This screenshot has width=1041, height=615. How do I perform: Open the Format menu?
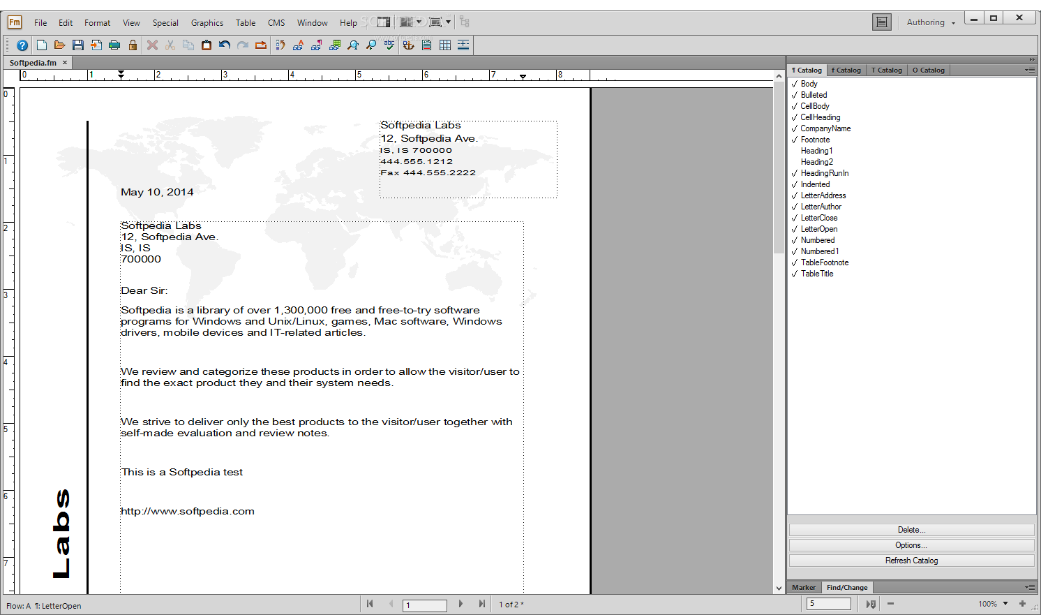(x=97, y=22)
